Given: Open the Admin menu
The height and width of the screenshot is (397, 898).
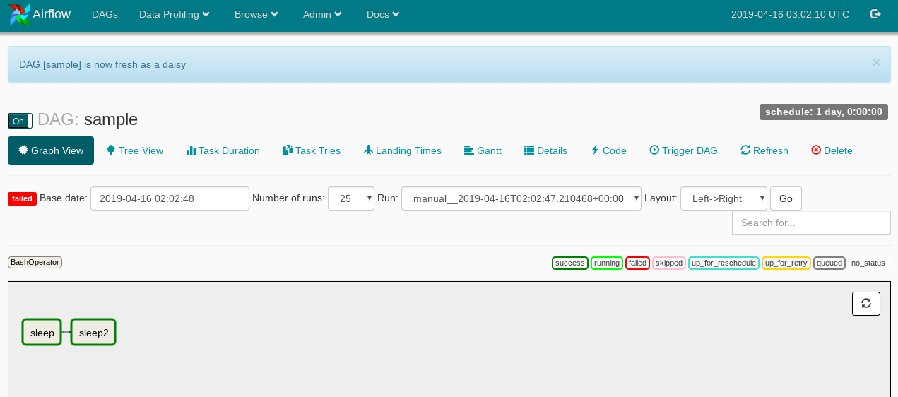Looking at the screenshot, I should point(322,14).
